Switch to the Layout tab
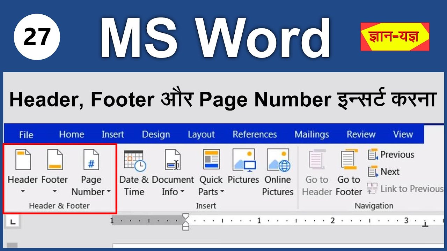This screenshot has height=251, width=447. coord(201,134)
